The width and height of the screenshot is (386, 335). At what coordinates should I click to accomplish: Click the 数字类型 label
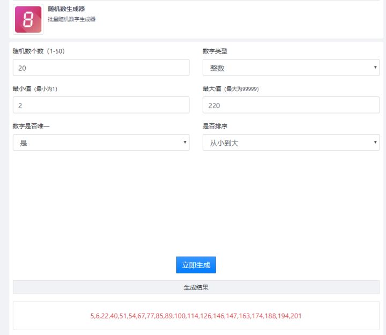pyautogui.click(x=215, y=51)
